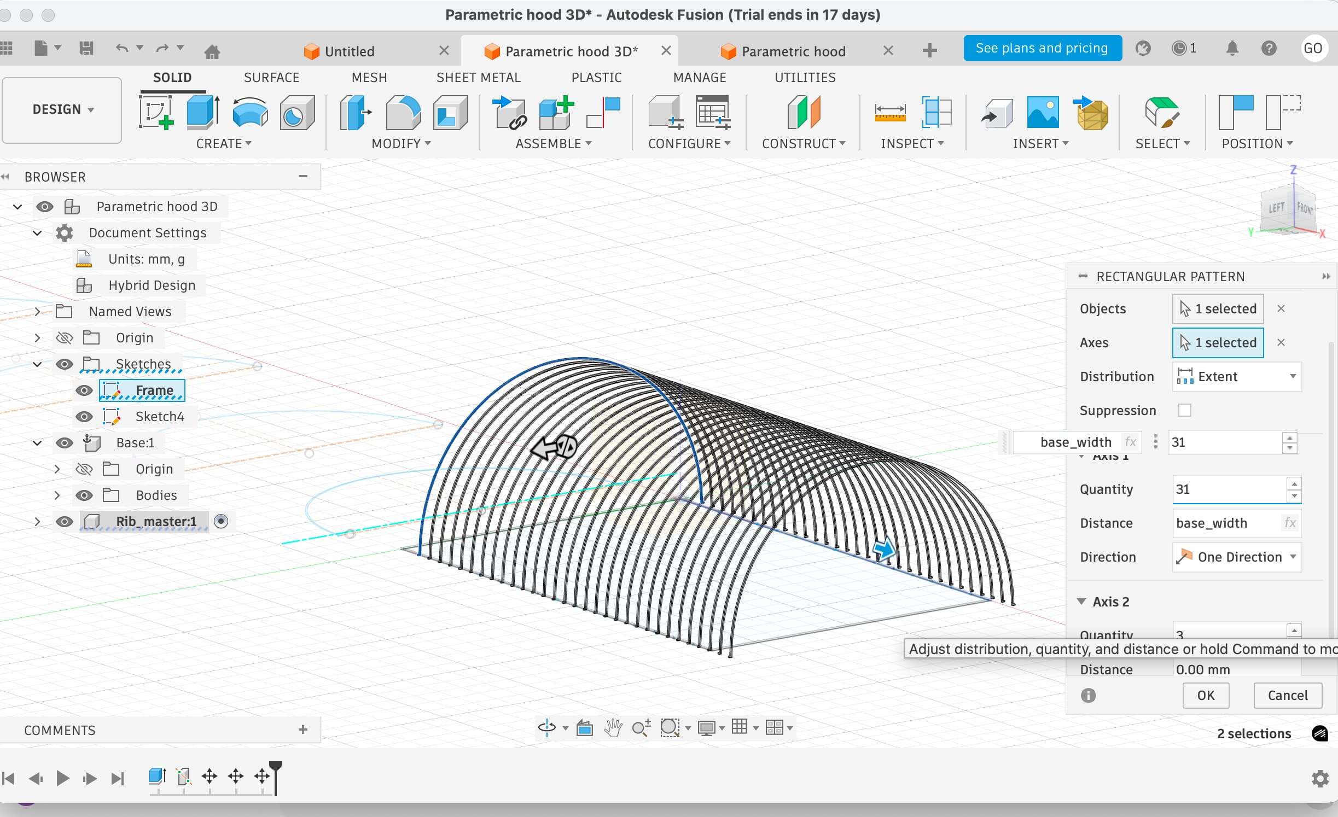Switch to the Untitled document tab

(x=349, y=51)
